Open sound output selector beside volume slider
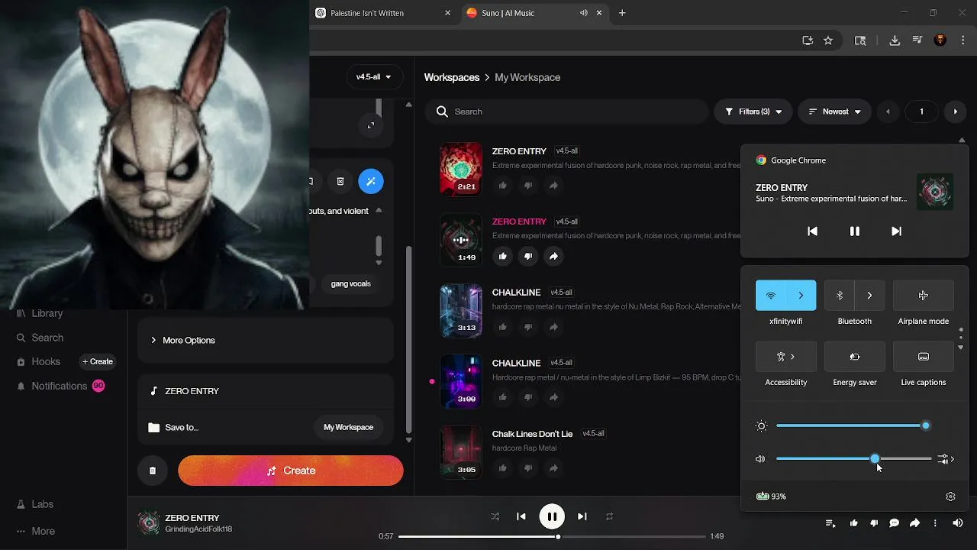977x550 pixels. [946, 459]
